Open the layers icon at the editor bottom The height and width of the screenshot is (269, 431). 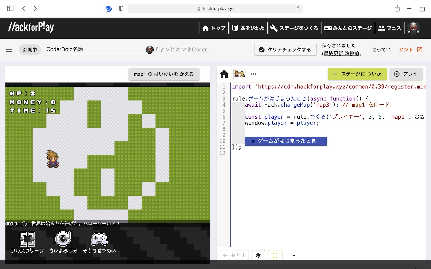pos(258,255)
